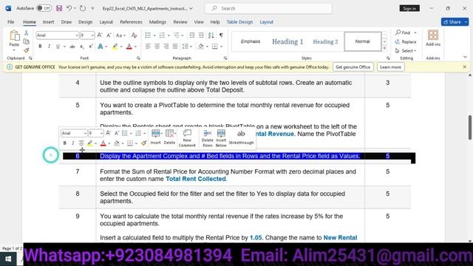Expand the Select dropdown in Editing
Viewport: 473px width, 266px height.
pos(406,51)
